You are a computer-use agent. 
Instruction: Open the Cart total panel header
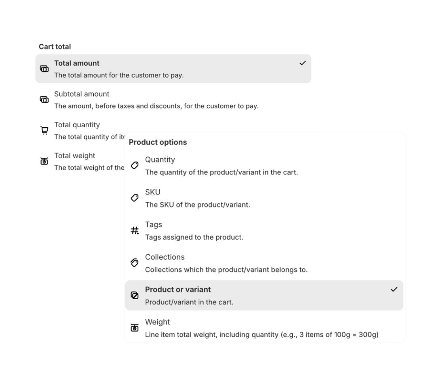pyautogui.click(x=55, y=47)
